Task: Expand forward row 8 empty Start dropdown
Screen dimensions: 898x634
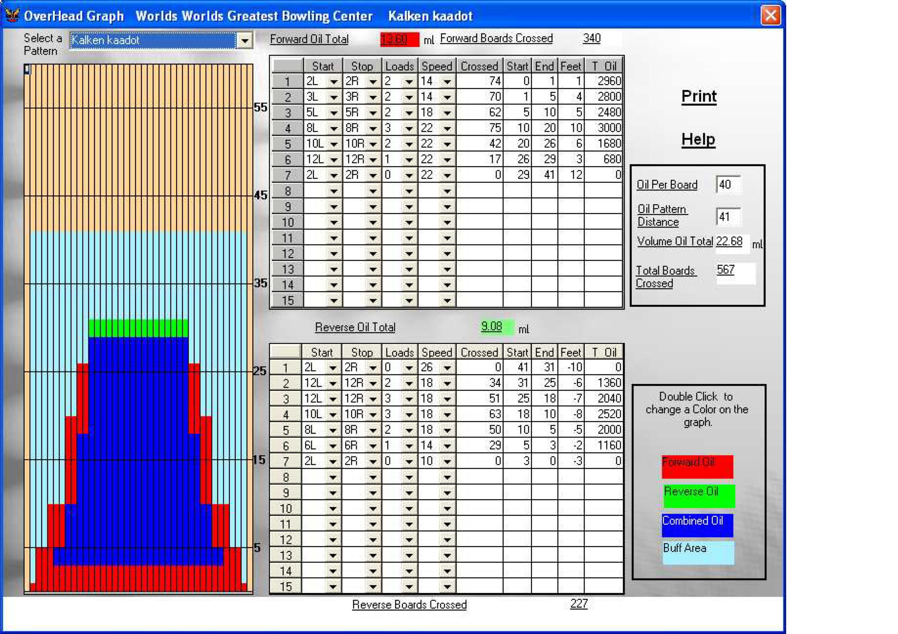Action: tap(334, 191)
